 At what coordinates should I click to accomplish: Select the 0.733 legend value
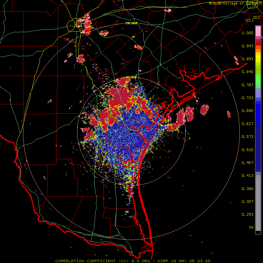point(248,98)
